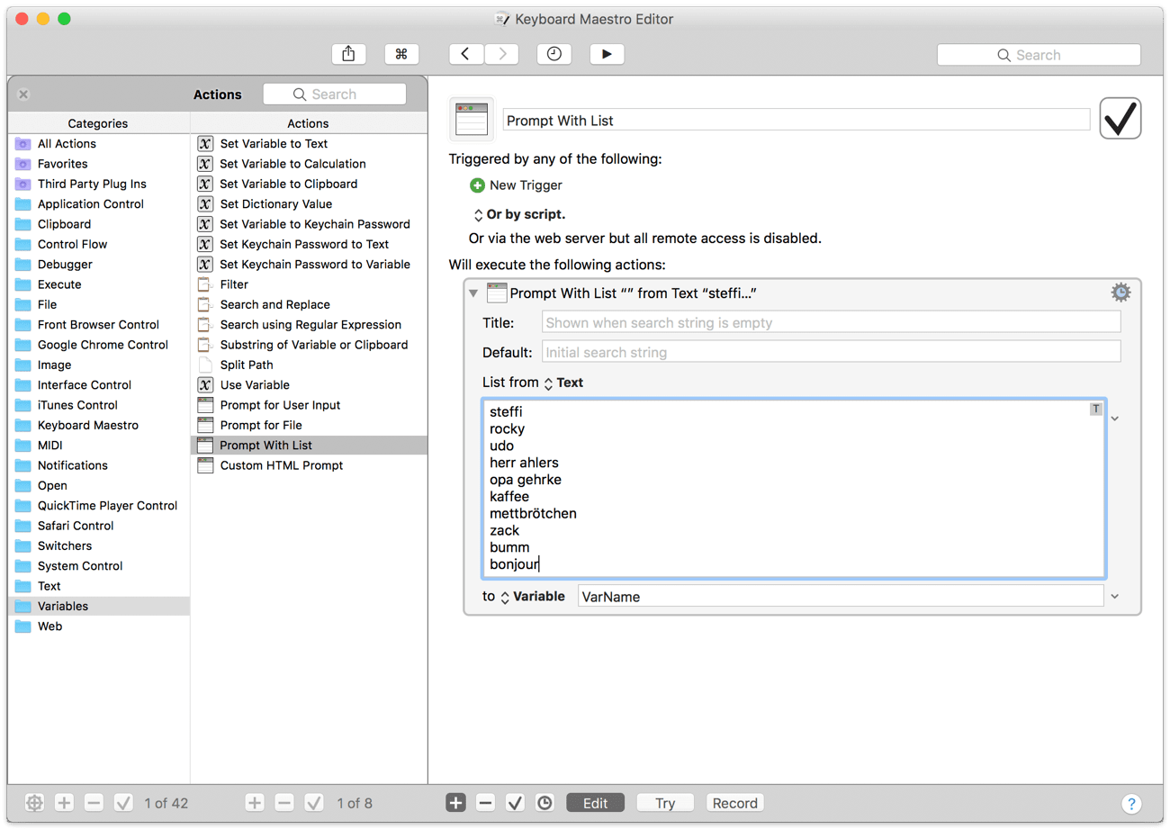This screenshot has height=829, width=1170.
Task: Run the macro with the play button
Action: tap(607, 54)
